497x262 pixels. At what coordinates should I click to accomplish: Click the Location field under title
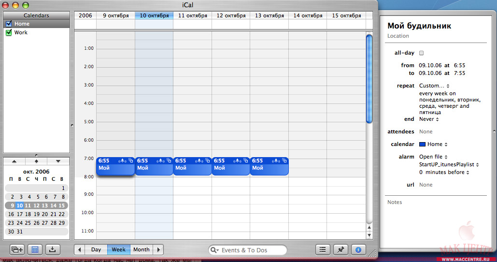[x=398, y=36]
